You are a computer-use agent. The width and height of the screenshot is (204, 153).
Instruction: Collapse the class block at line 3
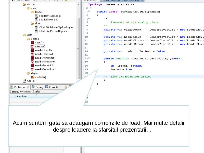(89, 11)
